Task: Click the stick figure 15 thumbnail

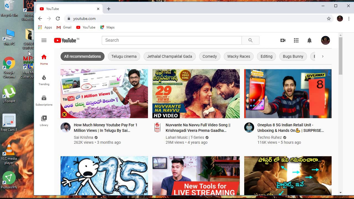Action: coord(104,176)
